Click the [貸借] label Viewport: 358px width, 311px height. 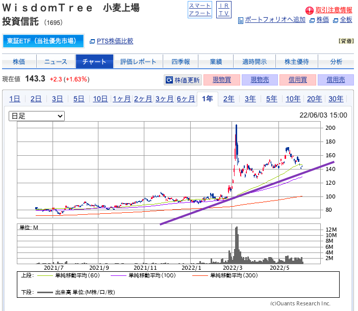click(x=346, y=41)
